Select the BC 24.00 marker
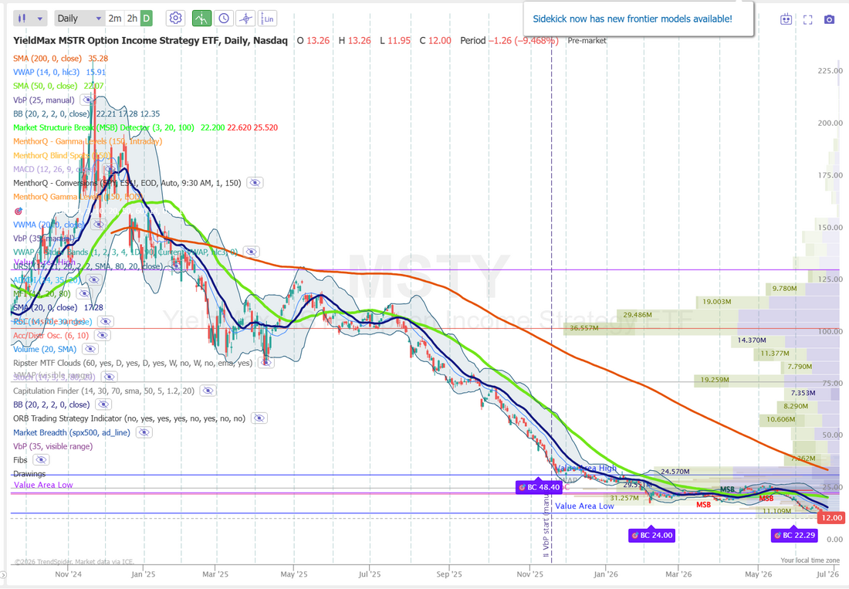Image resolution: width=849 pixels, height=589 pixels. coord(652,536)
